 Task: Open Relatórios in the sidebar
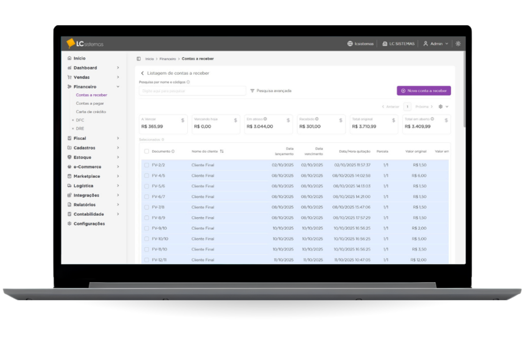point(85,205)
